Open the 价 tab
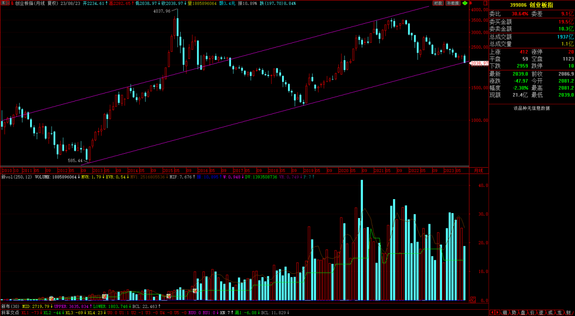 (532, 312)
